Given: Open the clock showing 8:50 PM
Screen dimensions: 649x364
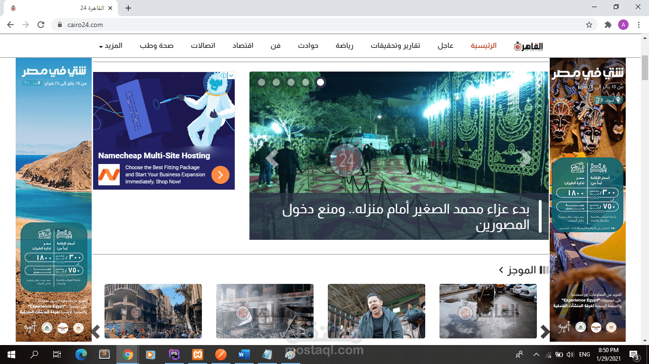Looking at the screenshot, I should (x=610, y=354).
